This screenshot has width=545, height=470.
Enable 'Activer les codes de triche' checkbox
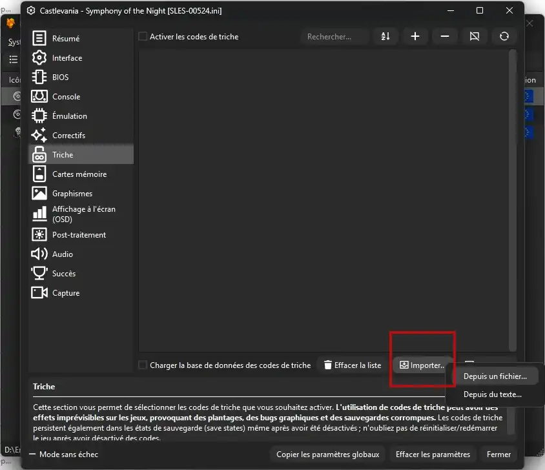[x=143, y=37]
